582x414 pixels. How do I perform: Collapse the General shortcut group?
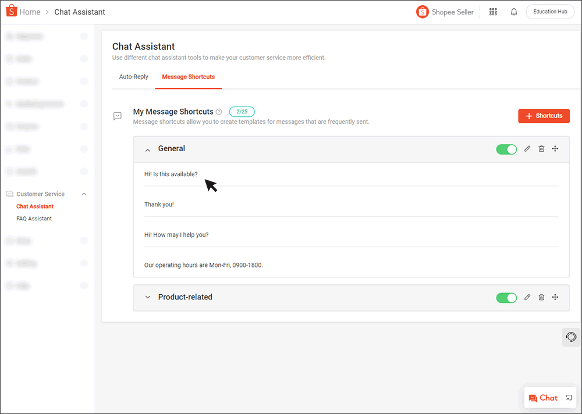(148, 149)
